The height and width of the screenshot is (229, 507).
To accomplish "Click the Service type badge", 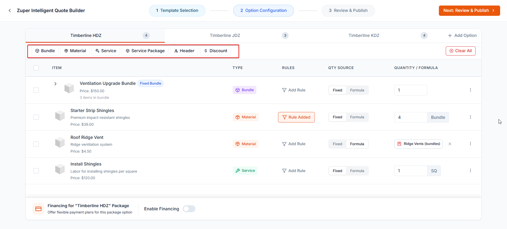I will [245, 170].
